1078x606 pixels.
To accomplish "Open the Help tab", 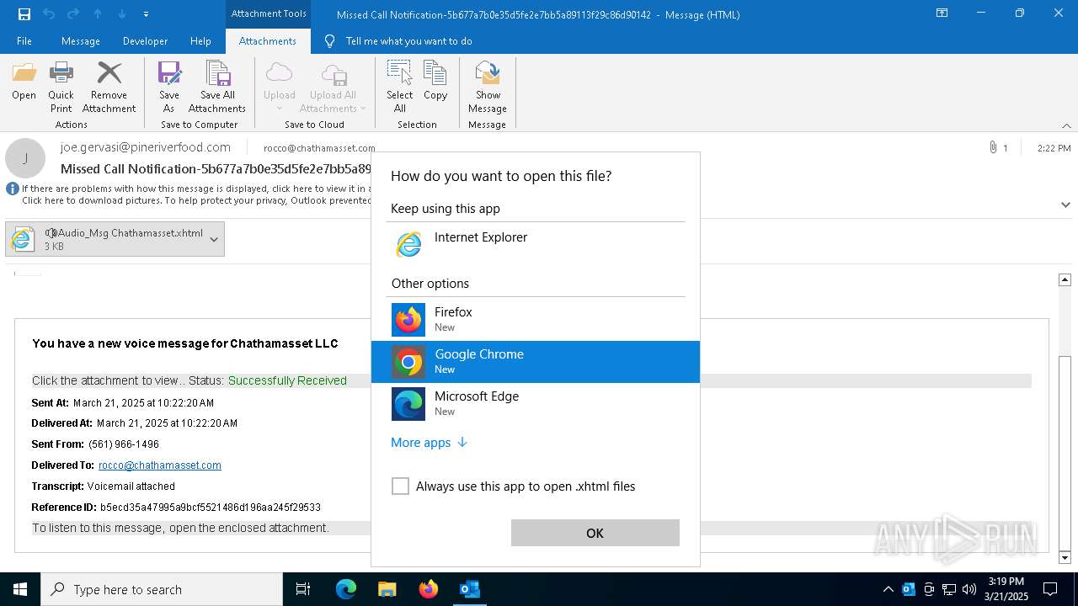I will point(200,41).
